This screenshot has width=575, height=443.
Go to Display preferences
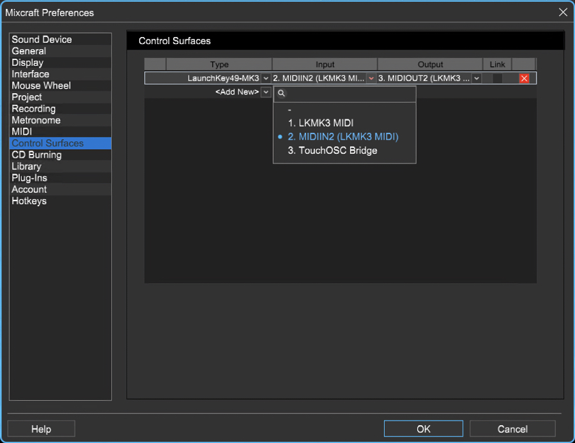60,63
